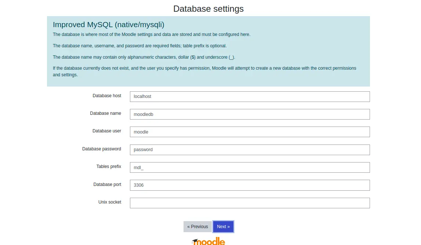The width and height of the screenshot is (421, 245).
Task: Go back with the Previous button
Action: click(197, 227)
